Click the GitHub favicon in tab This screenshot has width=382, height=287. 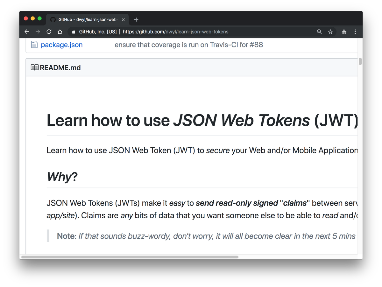pos(53,20)
